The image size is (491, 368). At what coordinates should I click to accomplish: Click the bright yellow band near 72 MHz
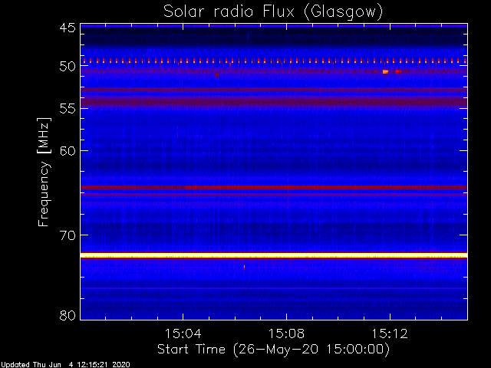(x=274, y=255)
